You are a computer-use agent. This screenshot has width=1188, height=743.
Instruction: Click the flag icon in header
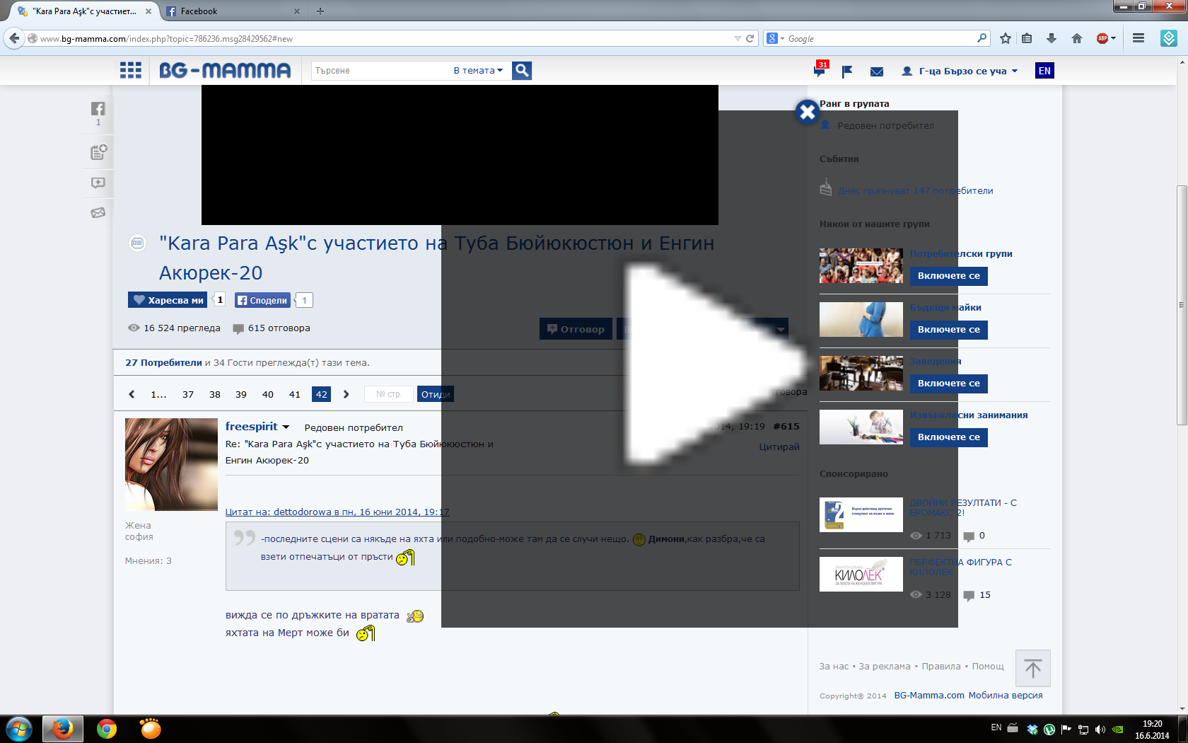(847, 71)
